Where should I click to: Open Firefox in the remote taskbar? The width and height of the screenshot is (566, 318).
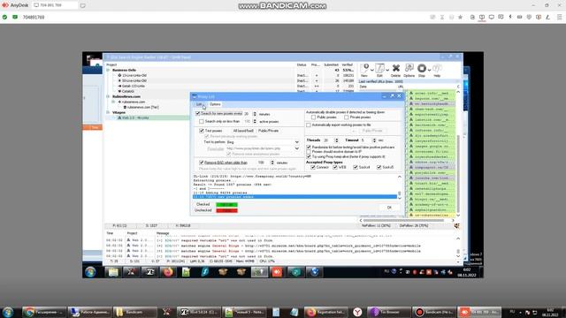coord(168,272)
